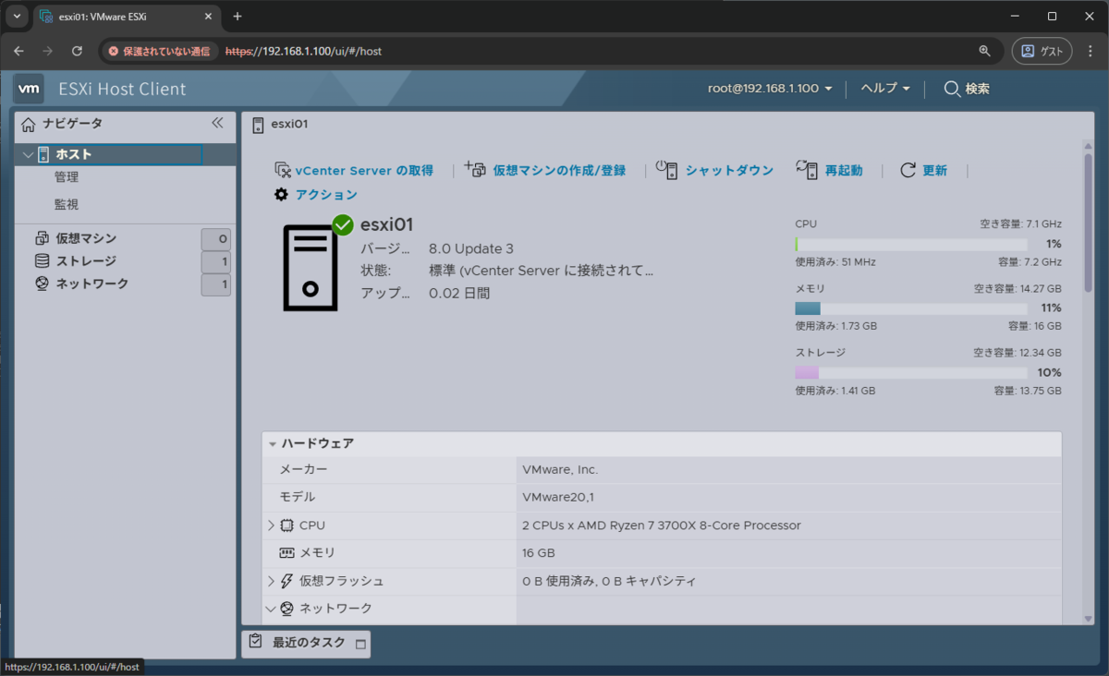Click the Host server icon in navigator
This screenshot has width=1109, height=676.
[x=43, y=154]
